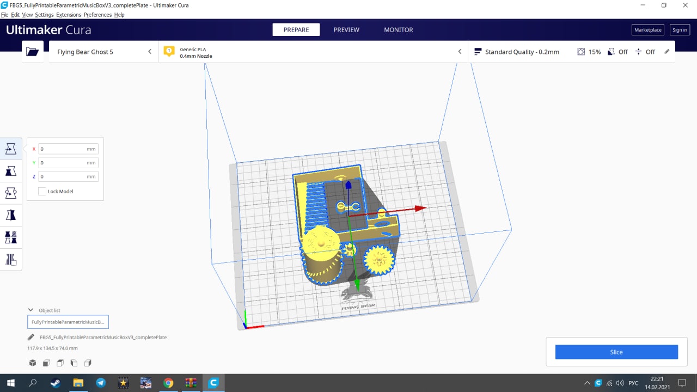Viewport: 697px width, 392px height.
Task: Switch to the PREPARE stage
Action: coord(296,30)
